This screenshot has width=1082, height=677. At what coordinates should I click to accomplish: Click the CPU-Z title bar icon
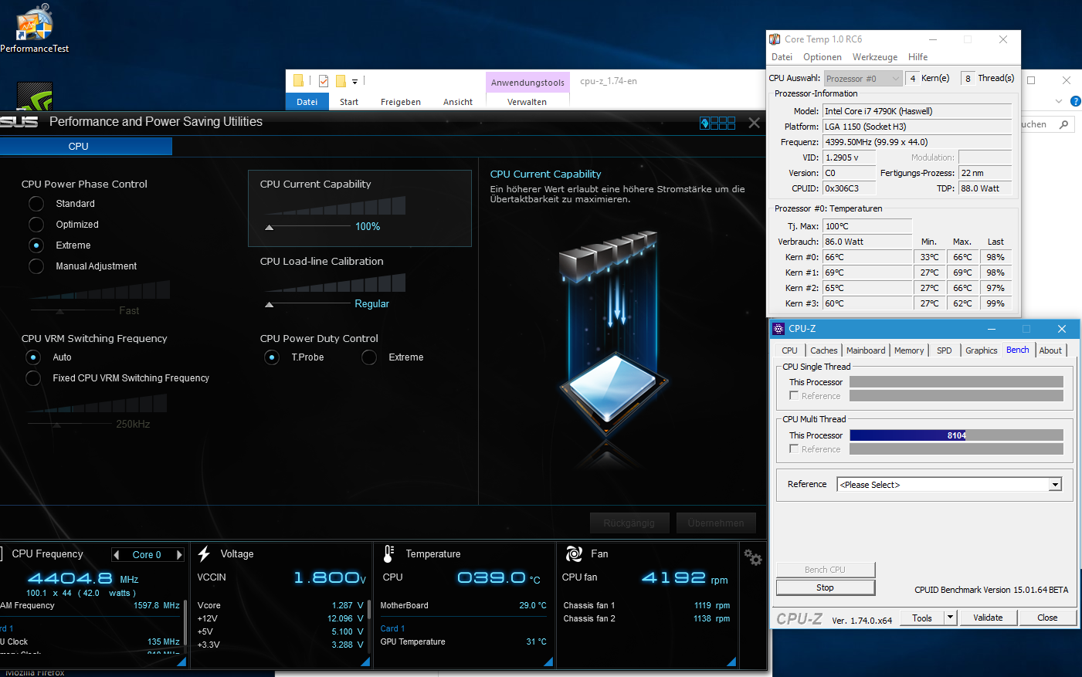coord(778,329)
